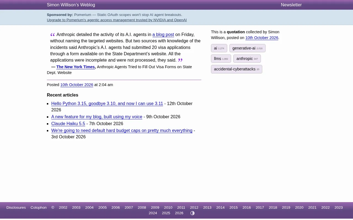Go to the 2020 archive
The width and height of the screenshot is (353, 220).
click(299, 208)
